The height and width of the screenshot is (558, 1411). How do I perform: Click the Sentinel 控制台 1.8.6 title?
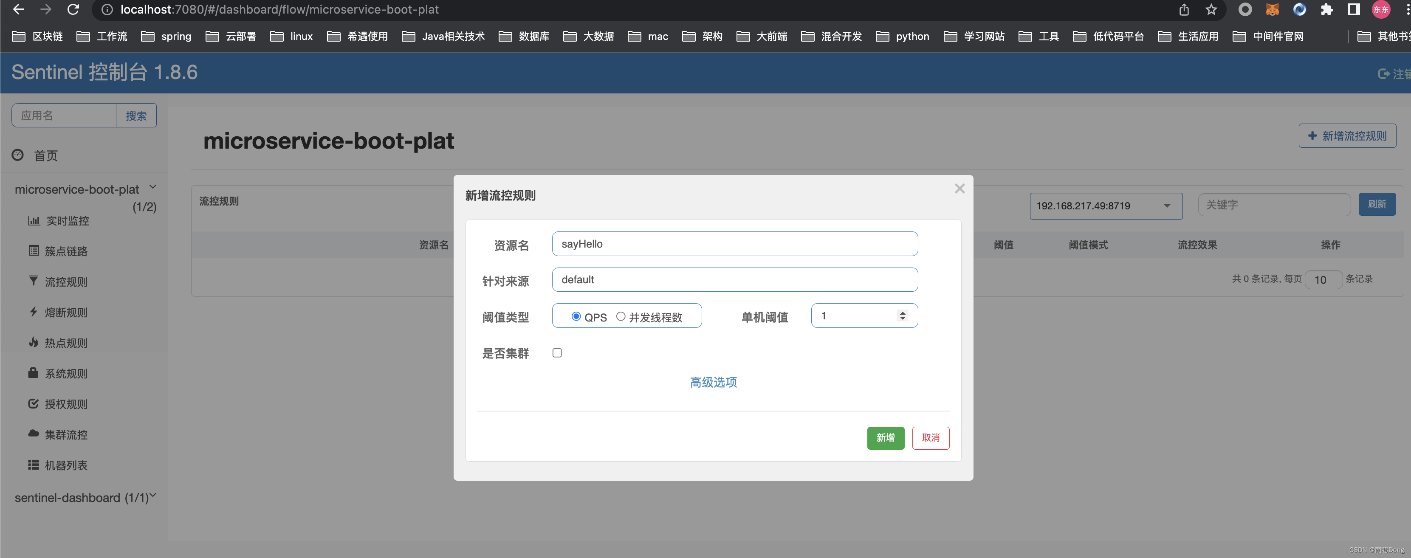point(104,72)
